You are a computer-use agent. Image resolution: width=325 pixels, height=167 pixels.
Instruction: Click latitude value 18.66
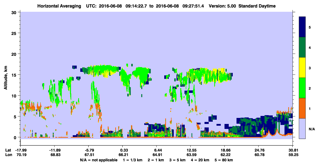coord(224,150)
